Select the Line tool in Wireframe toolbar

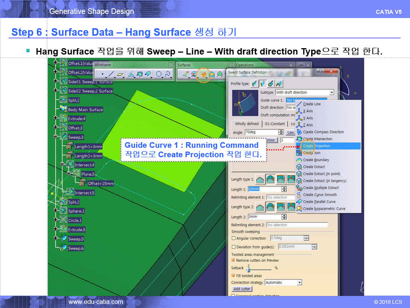point(111,74)
